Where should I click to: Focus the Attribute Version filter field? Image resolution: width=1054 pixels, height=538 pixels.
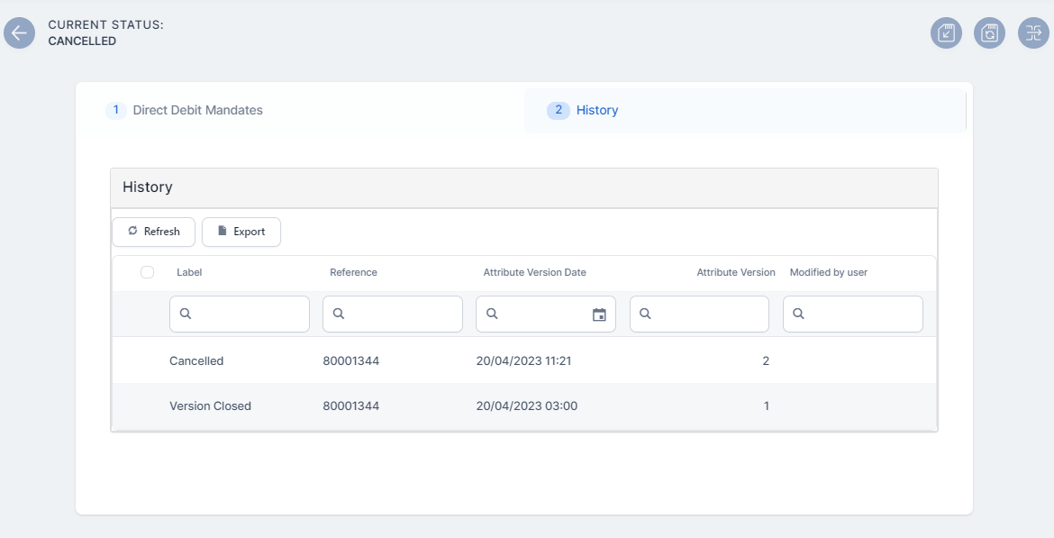[x=708, y=315]
